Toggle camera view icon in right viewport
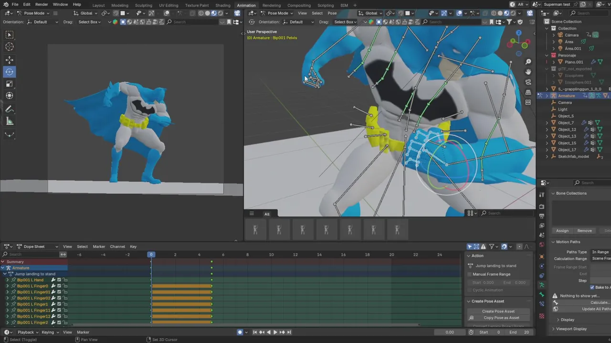The image size is (611, 343). 528,82
